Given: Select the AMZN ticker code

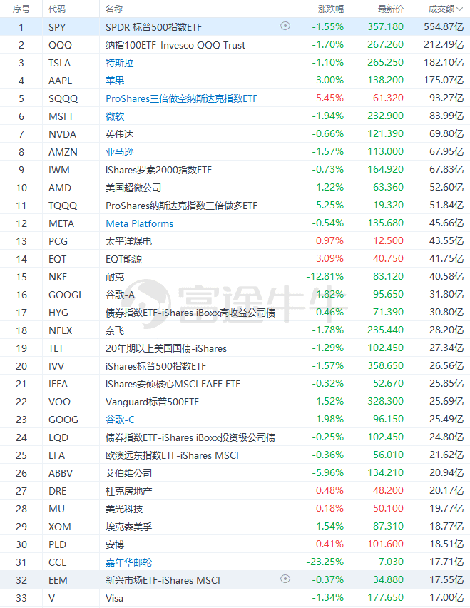Looking at the screenshot, I should [63, 152].
